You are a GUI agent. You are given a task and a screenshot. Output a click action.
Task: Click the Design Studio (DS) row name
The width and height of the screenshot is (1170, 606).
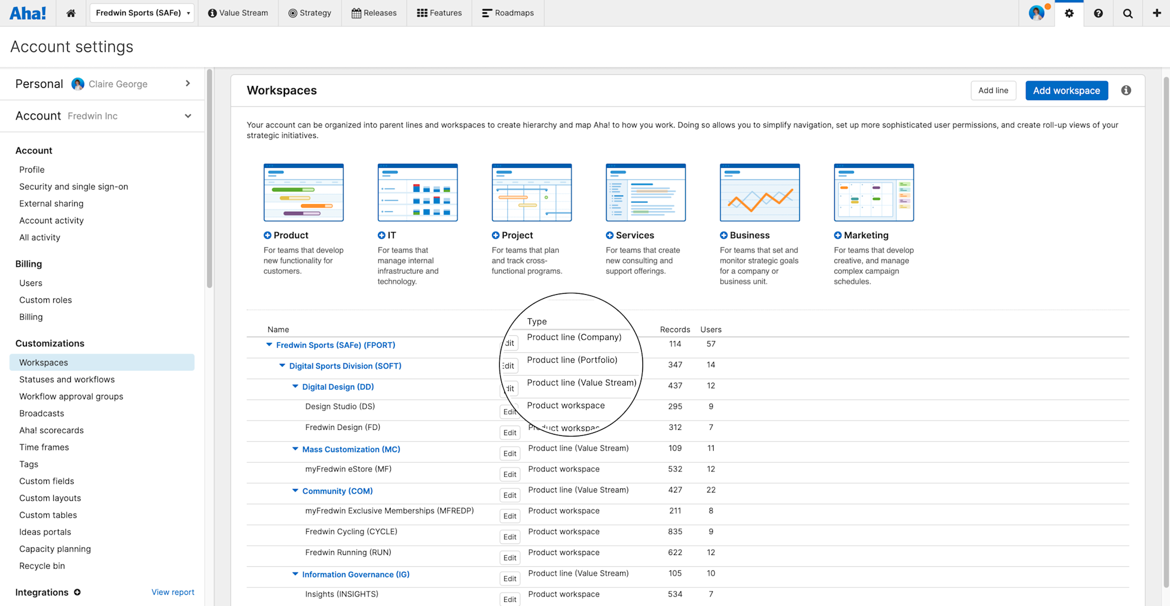340,407
